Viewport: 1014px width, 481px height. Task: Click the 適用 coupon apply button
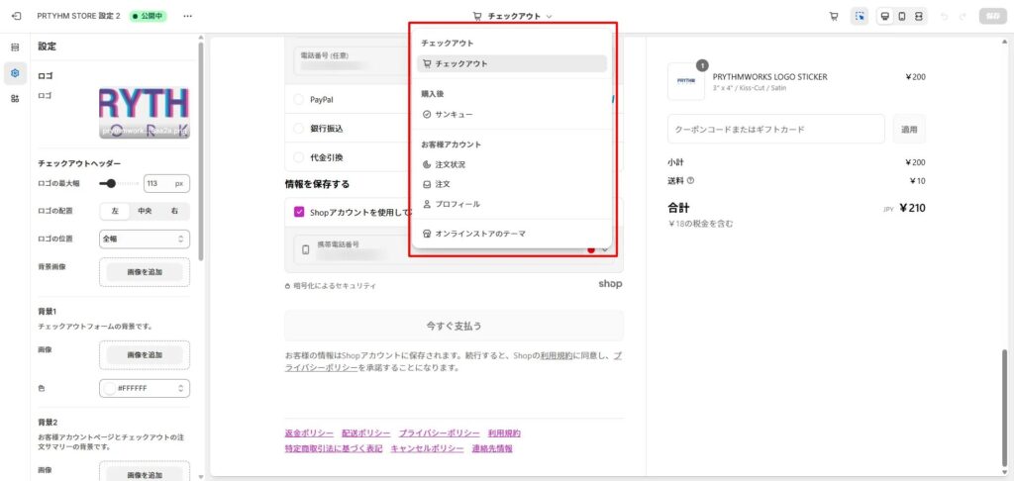(909, 130)
